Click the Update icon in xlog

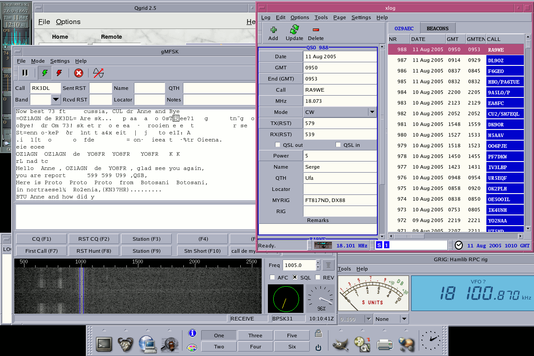pyautogui.click(x=294, y=33)
